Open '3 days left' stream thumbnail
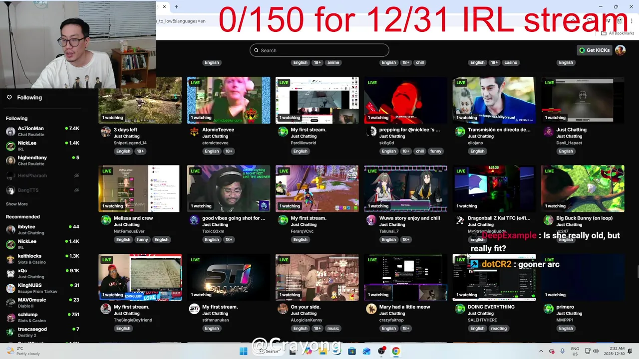The width and height of the screenshot is (639, 359). click(140, 100)
